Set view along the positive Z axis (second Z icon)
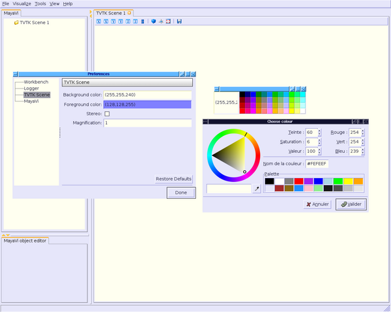The width and height of the screenshot is (391, 312). click(x=135, y=21)
